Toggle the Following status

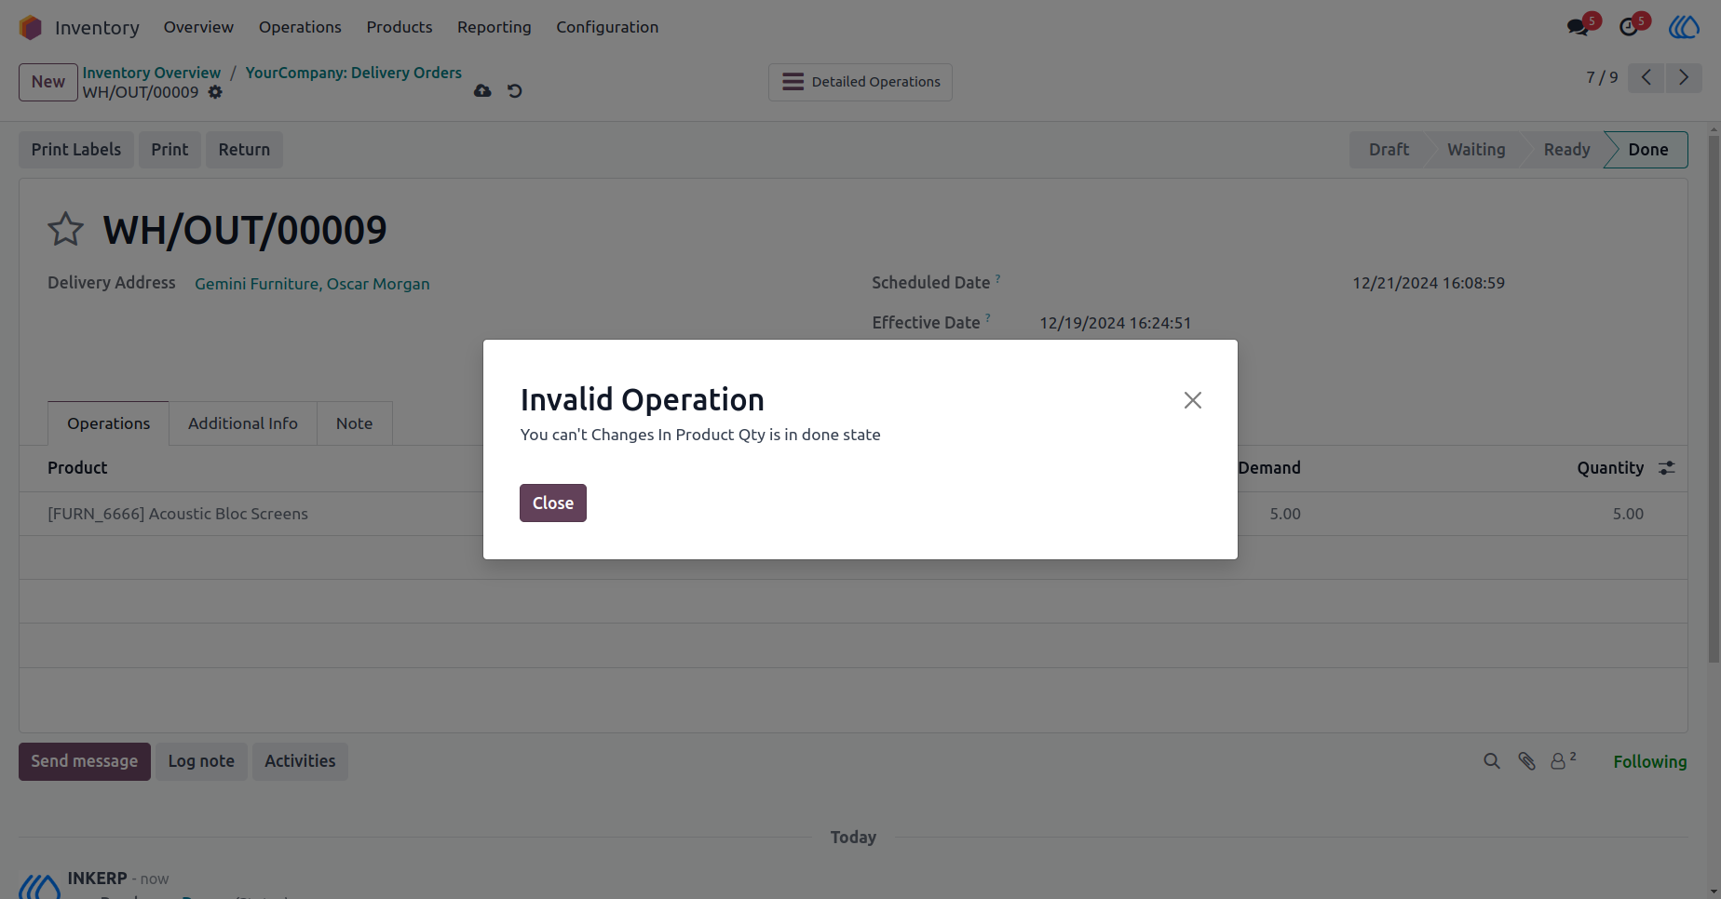point(1650,761)
